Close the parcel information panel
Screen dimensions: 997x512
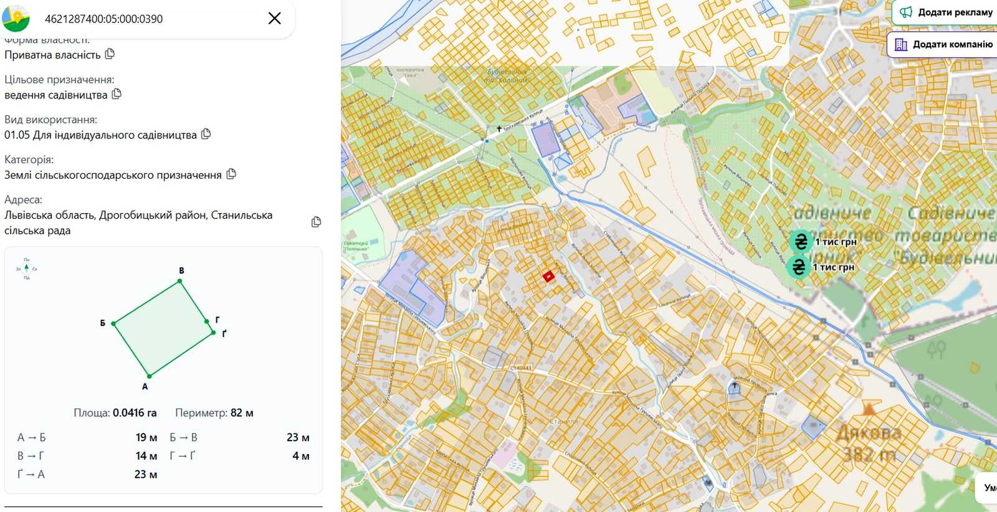(274, 19)
